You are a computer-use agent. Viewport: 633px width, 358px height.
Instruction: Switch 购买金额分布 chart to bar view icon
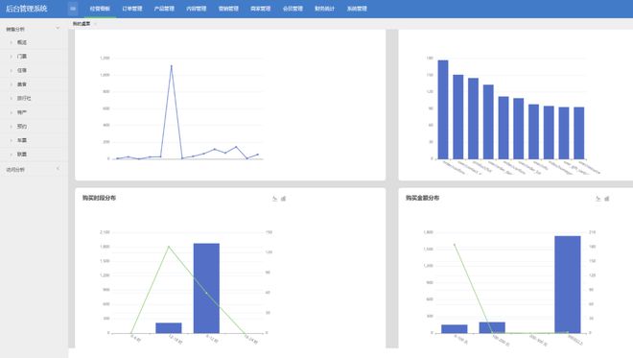(607, 199)
